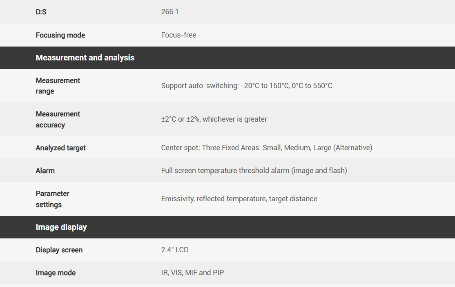Click the Focusing mode label
Viewport: 455px width, 287px height.
60,35
